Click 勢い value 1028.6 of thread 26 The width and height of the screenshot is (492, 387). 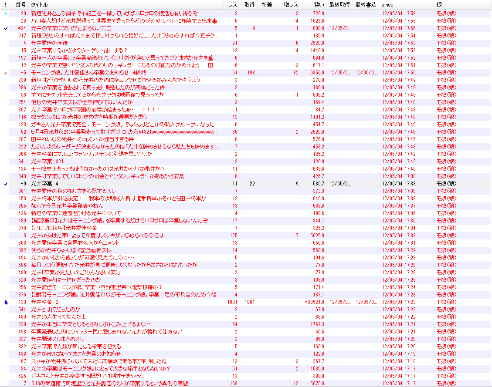click(317, 21)
